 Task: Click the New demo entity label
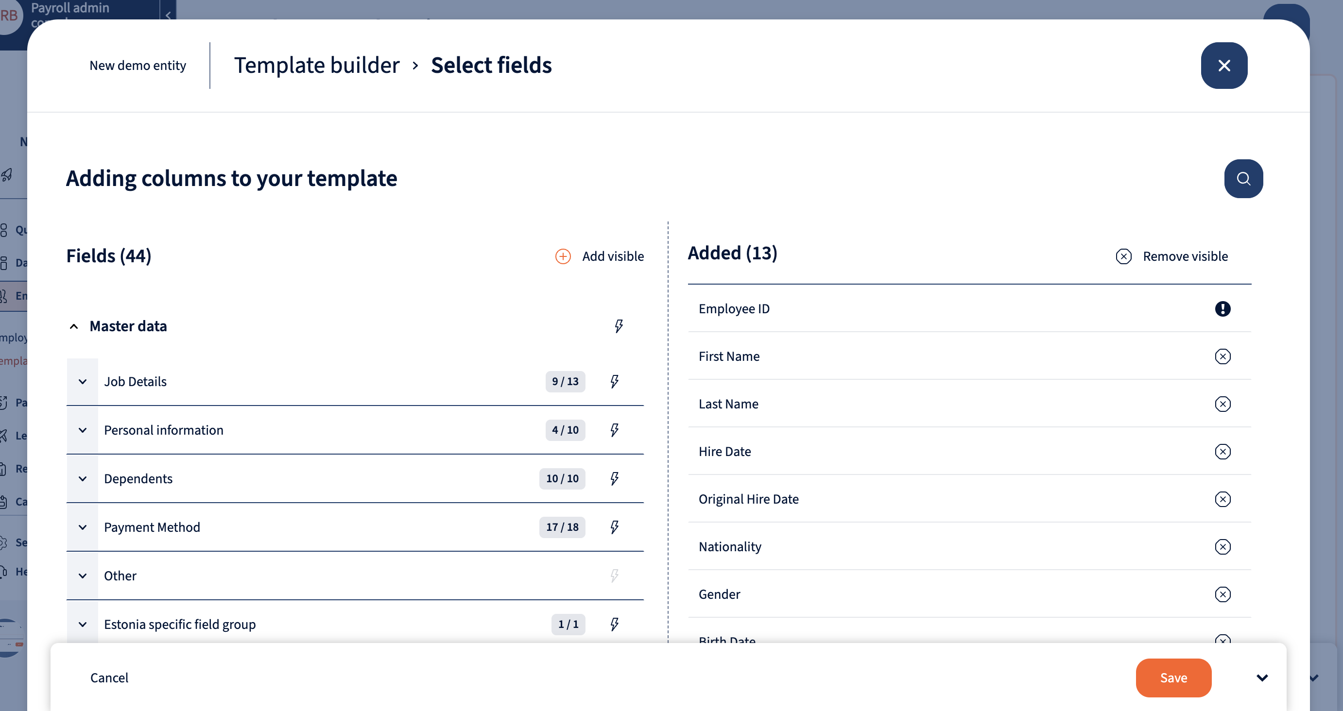[x=138, y=65]
